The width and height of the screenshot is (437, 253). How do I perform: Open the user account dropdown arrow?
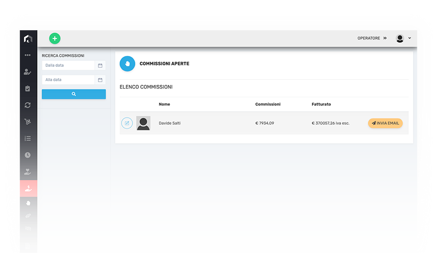[410, 38]
